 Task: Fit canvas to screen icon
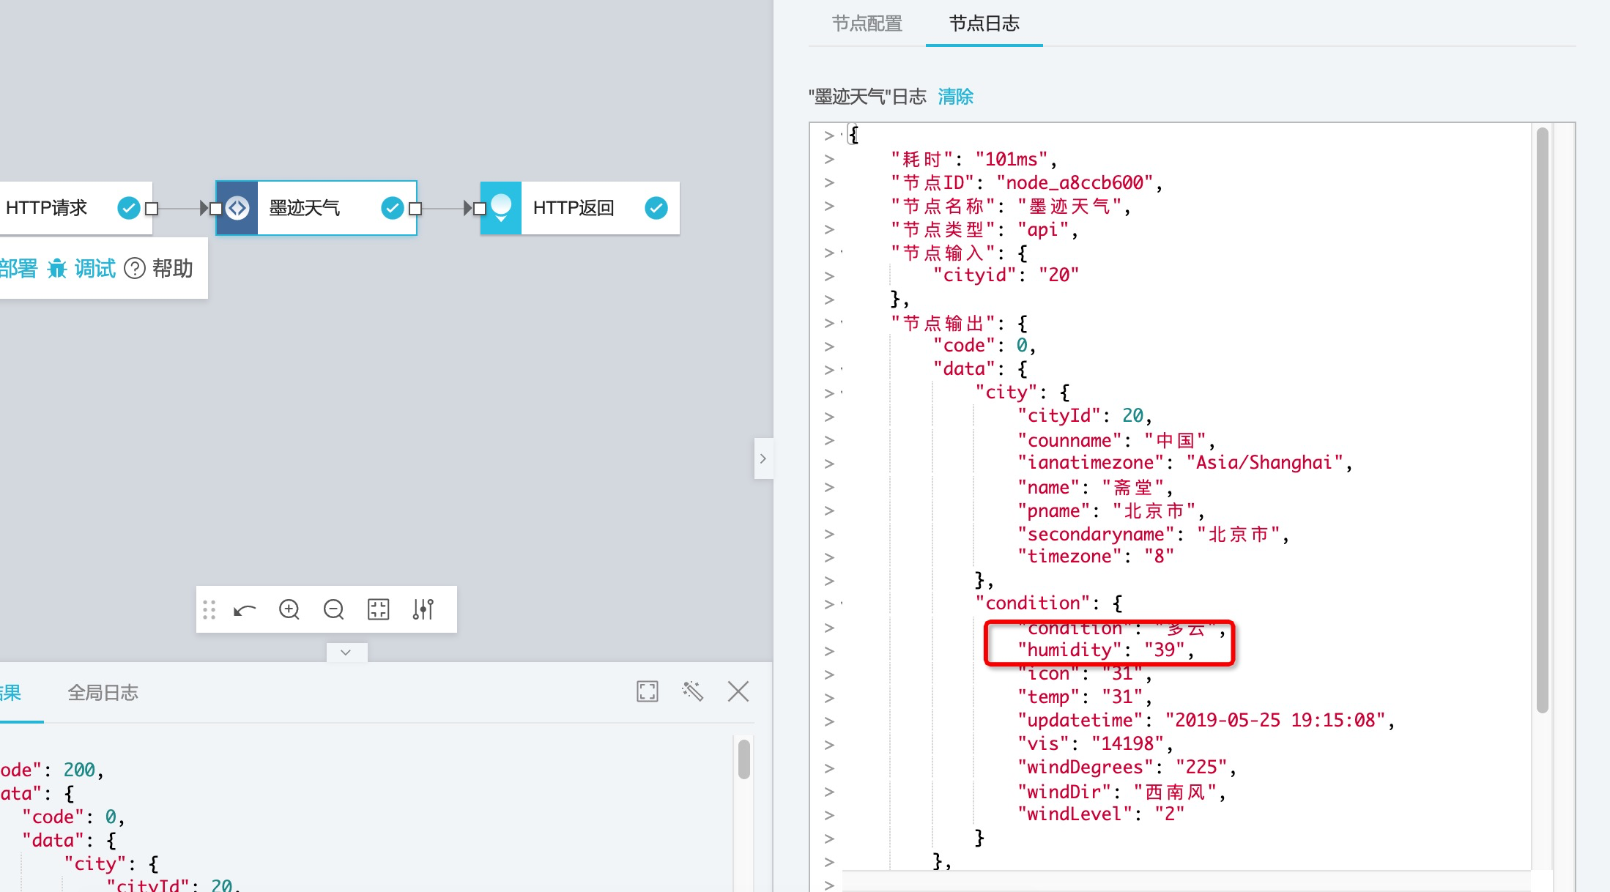(379, 609)
